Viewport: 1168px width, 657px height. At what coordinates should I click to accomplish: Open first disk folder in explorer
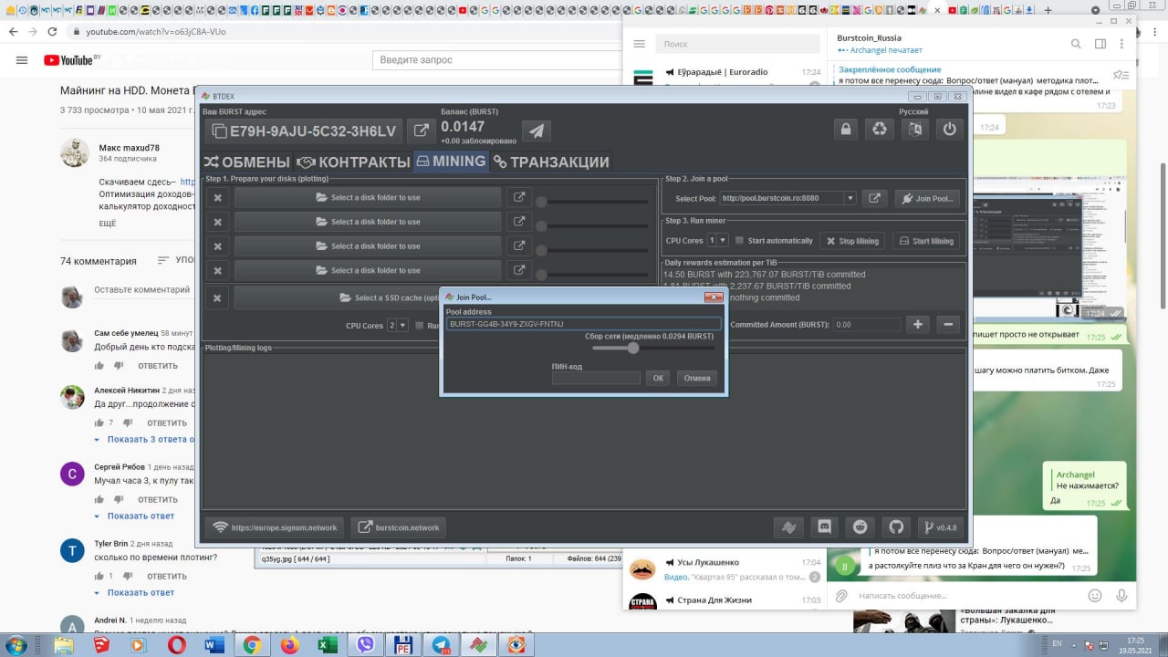coord(519,197)
